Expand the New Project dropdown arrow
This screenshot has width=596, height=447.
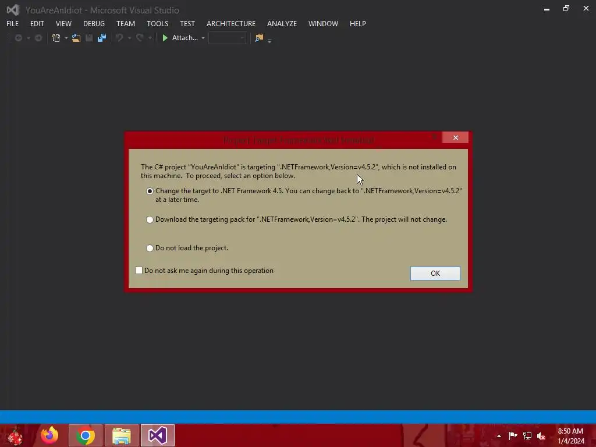[x=66, y=38]
